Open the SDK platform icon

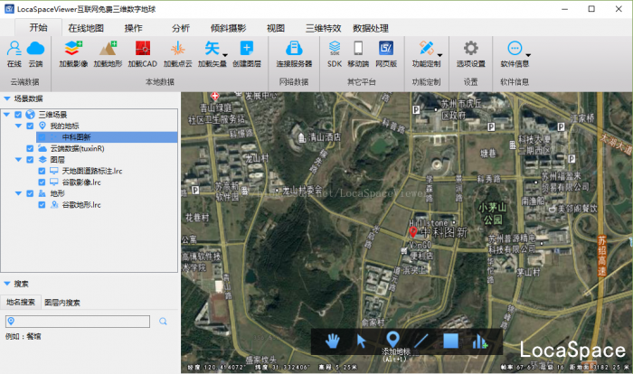[x=335, y=48]
